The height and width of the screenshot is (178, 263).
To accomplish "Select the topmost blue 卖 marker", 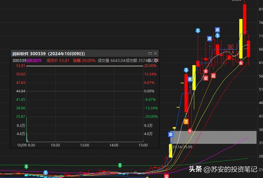I will [217, 30].
